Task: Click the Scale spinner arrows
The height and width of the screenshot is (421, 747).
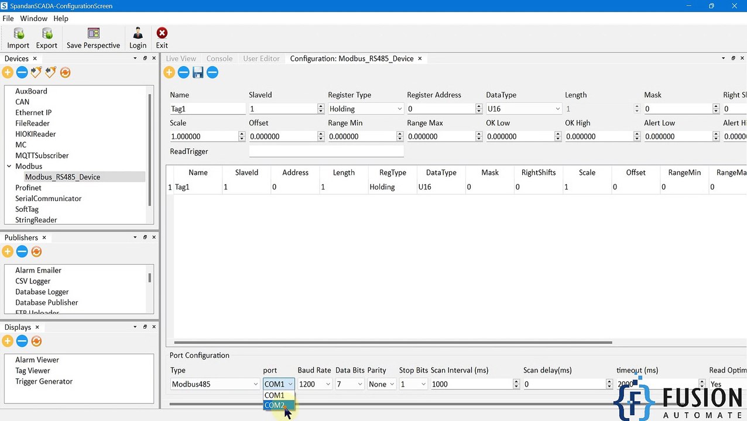Action: pyautogui.click(x=242, y=136)
